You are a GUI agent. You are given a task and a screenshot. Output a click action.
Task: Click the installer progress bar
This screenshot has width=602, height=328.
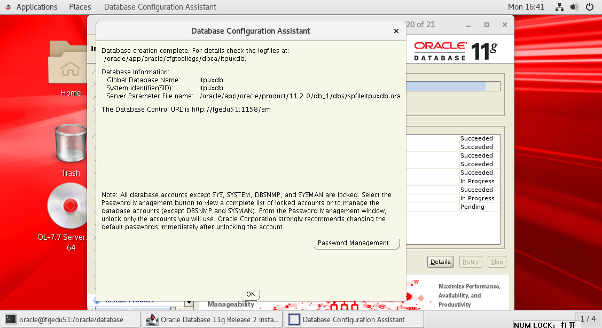coord(453,87)
